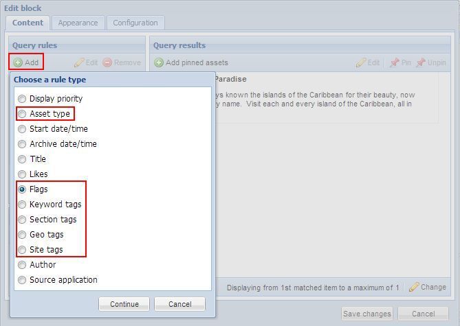Choose Source application rule type
The width and height of the screenshot is (460, 326).
click(22, 280)
